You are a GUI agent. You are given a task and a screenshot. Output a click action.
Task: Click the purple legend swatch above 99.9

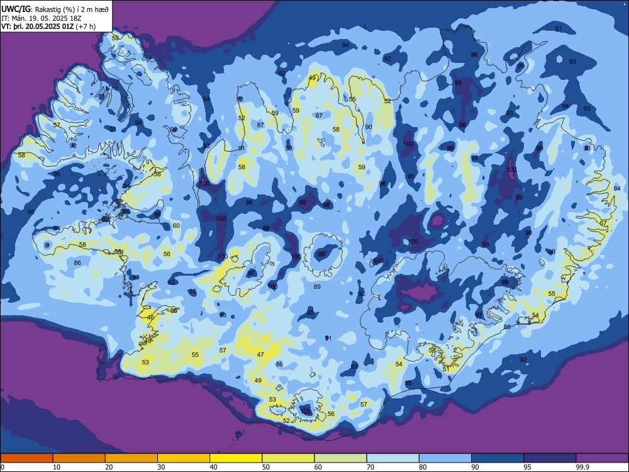[x=602, y=458]
